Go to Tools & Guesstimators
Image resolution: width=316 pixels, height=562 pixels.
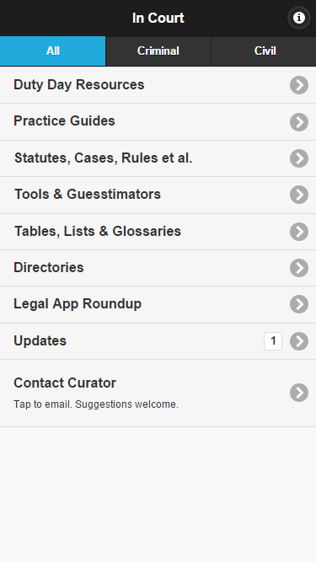click(158, 195)
